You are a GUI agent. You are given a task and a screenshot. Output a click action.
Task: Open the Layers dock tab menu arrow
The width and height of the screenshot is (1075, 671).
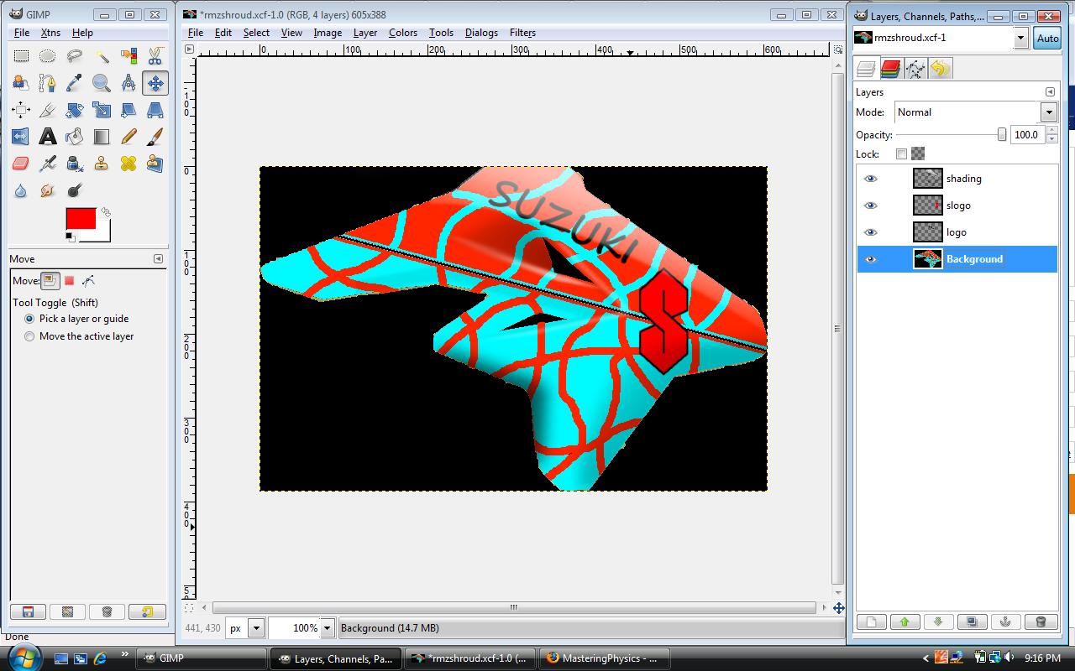[x=1050, y=92]
